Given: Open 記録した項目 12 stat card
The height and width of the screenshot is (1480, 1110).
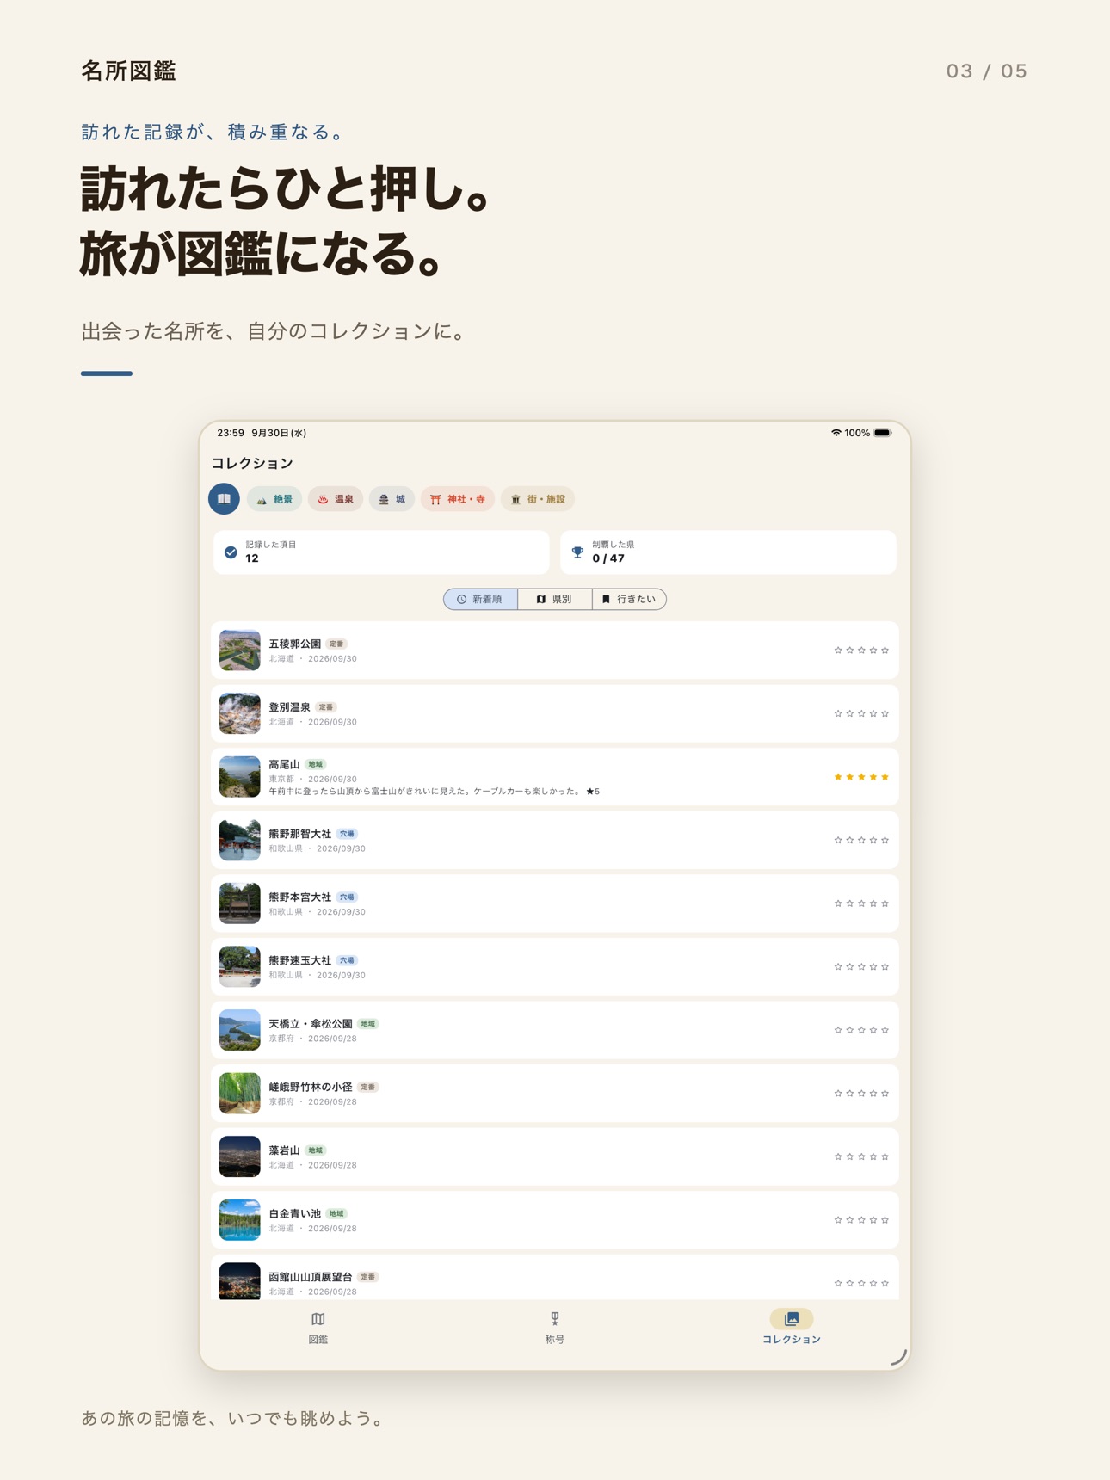Looking at the screenshot, I should [381, 552].
